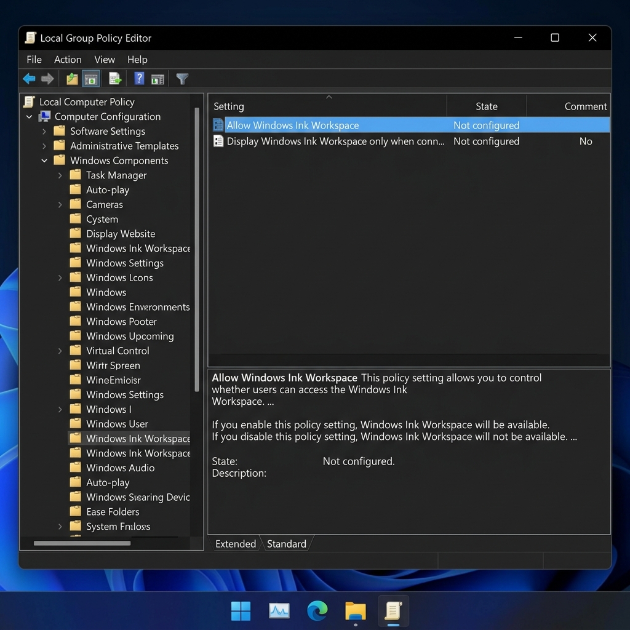Screen dimensions: 630x630
Task: Click the tree pane horizontal scrollbar
Action: (82, 543)
